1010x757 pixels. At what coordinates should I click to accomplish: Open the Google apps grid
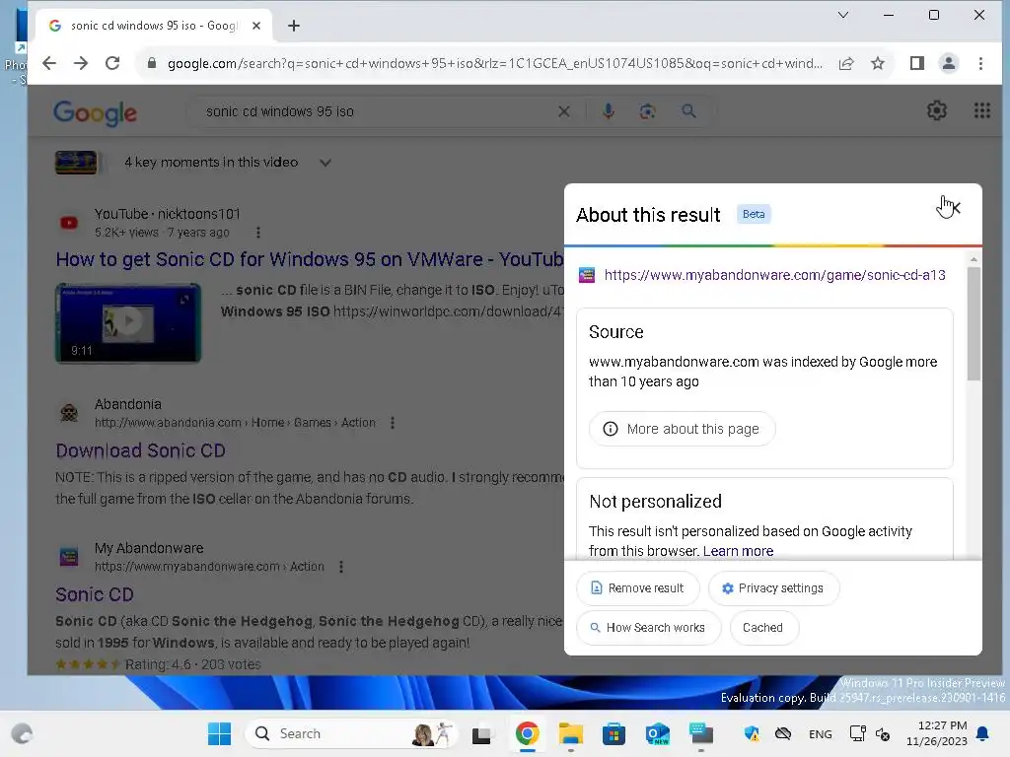click(981, 110)
